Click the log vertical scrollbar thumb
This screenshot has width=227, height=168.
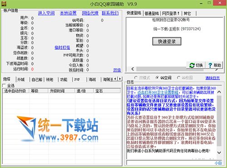(x=219, y=121)
